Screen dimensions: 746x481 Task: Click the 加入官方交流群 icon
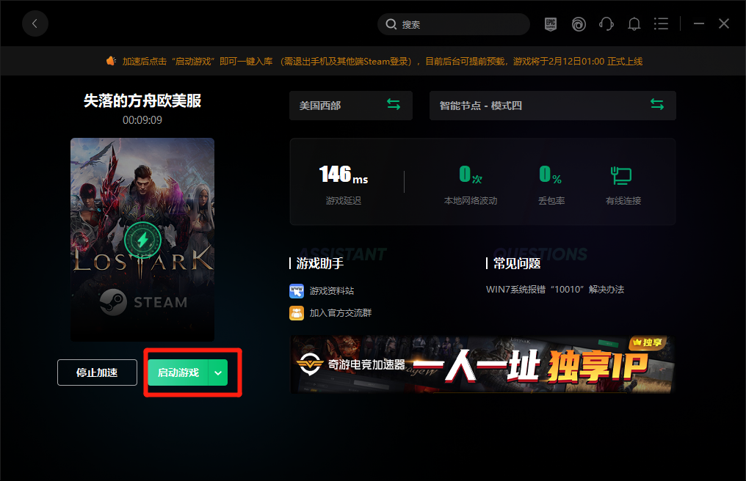[297, 313]
